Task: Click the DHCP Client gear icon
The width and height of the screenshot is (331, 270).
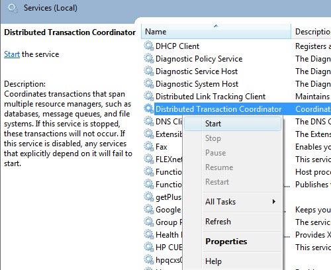Action: tap(149, 46)
